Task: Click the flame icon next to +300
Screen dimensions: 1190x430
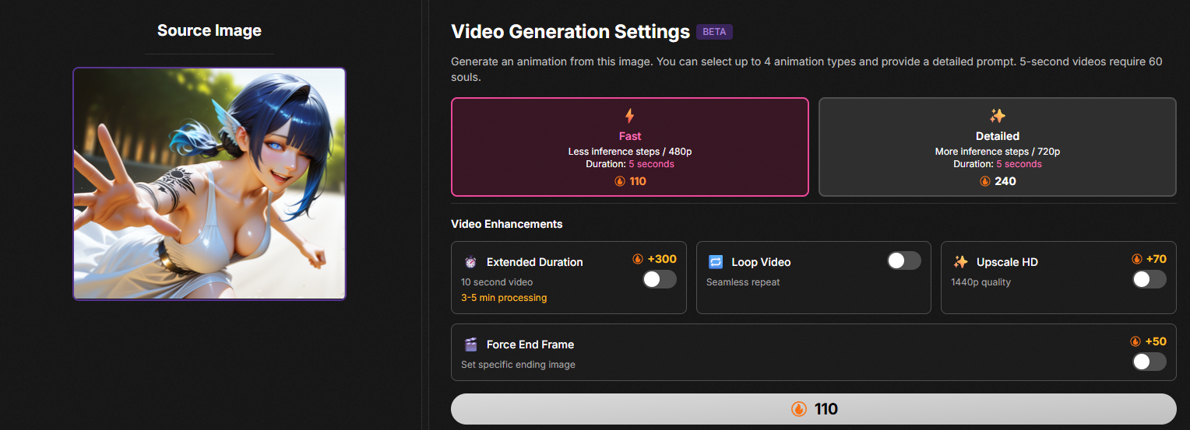Action: pos(638,259)
